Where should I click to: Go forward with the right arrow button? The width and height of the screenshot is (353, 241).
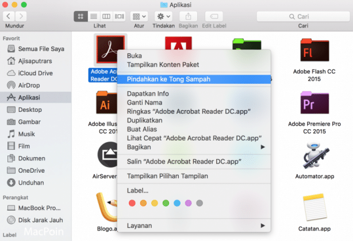(21, 17)
